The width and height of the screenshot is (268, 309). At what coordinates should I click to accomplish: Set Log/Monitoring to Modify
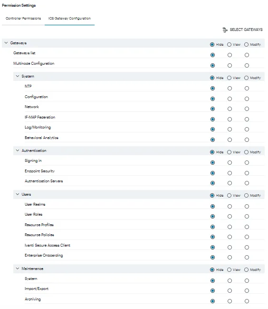247,130
